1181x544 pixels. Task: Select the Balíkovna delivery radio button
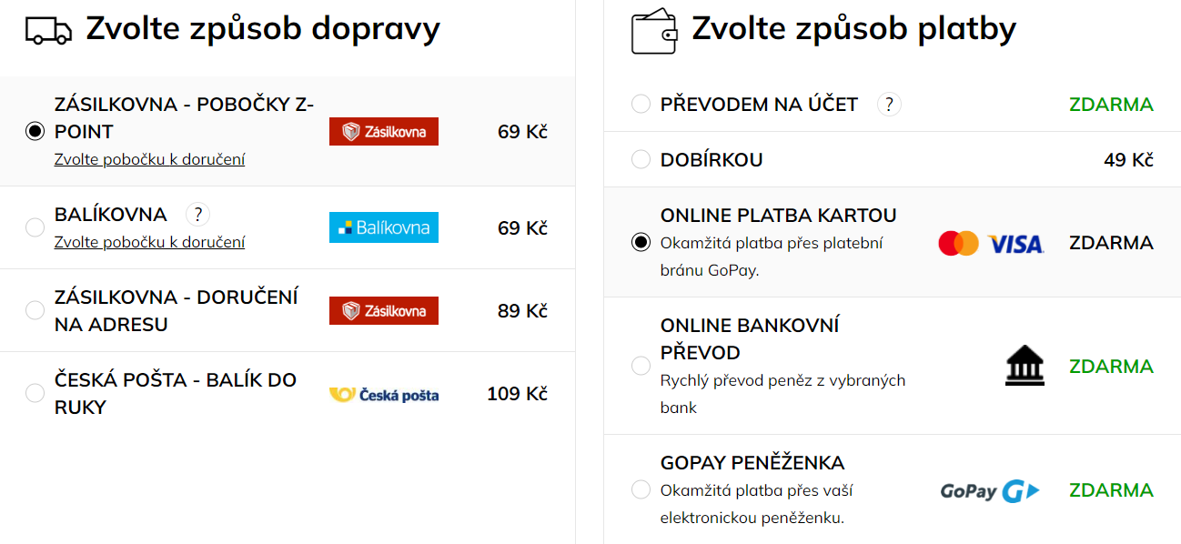click(x=35, y=227)
